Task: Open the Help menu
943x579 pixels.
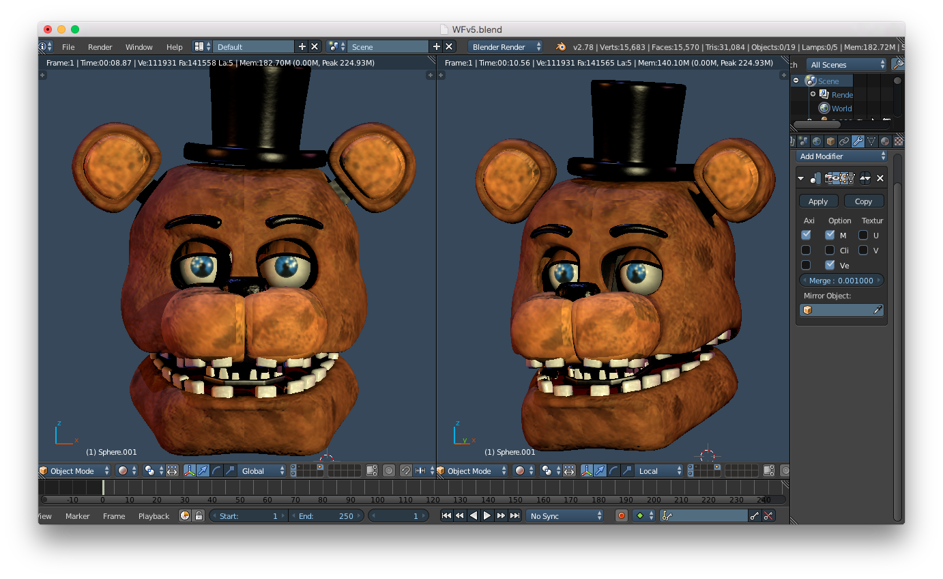Action: (x=175, y=47)
